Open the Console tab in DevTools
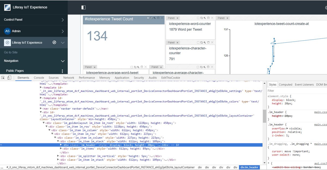327x170 pixels. [39, 78]
